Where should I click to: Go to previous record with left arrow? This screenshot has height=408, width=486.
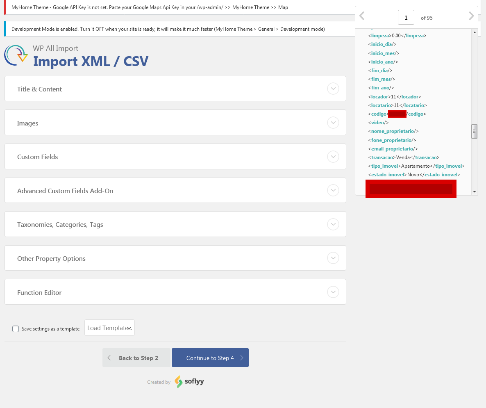click(362, 16)
